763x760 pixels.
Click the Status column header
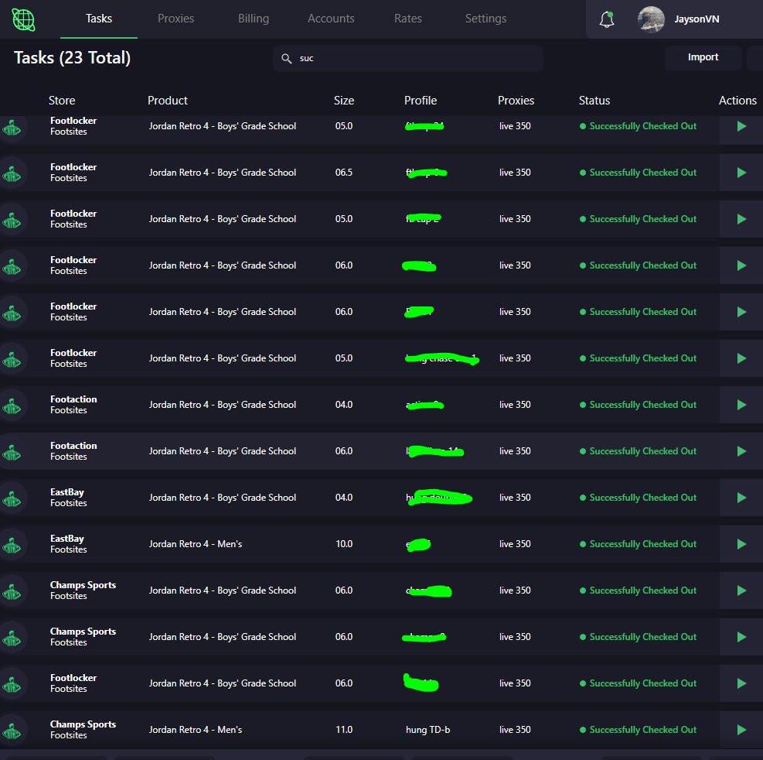[x=594, y=101]
